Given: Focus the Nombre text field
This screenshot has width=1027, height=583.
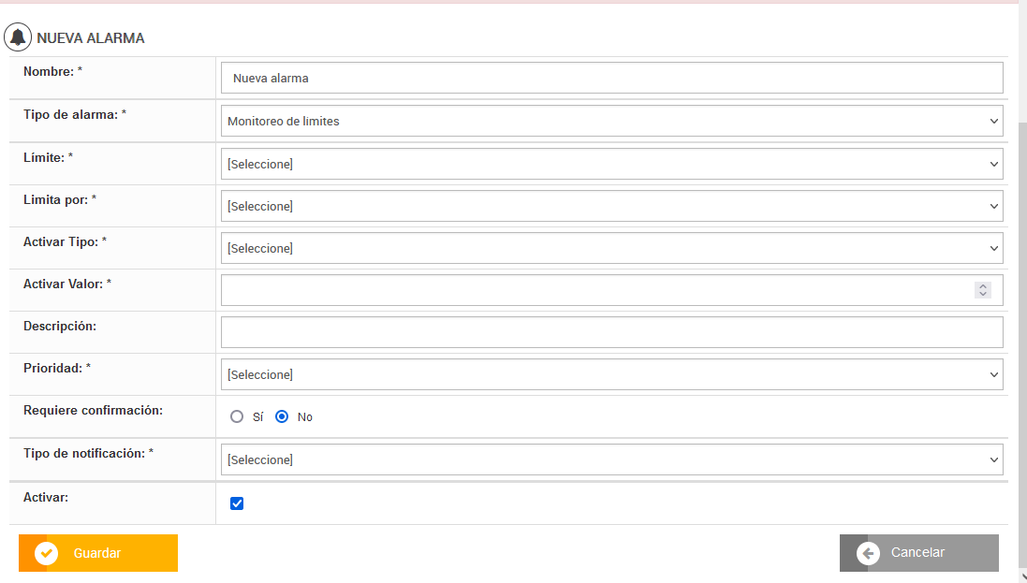Looking at the screenshot, I should [x=611, y=78].
